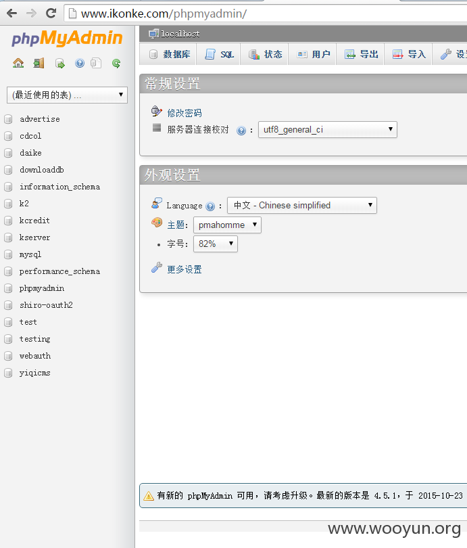Click the mysql database icon
Viewport: 467px width, 548px height.
pyautogui.click(x=8, y=254)
